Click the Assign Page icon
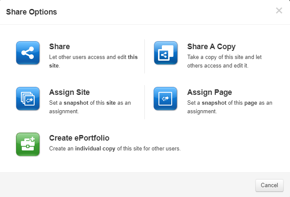Viewport: 290px width, 197px height. (165, 99)
